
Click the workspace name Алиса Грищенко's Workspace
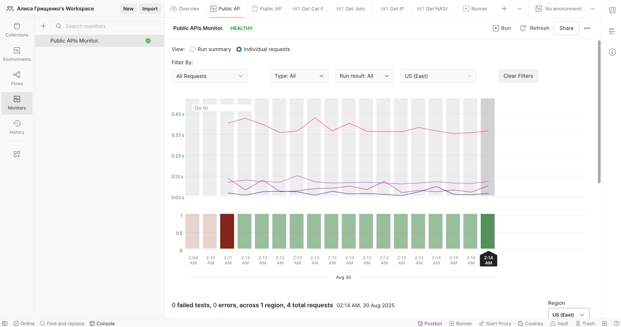56,9
